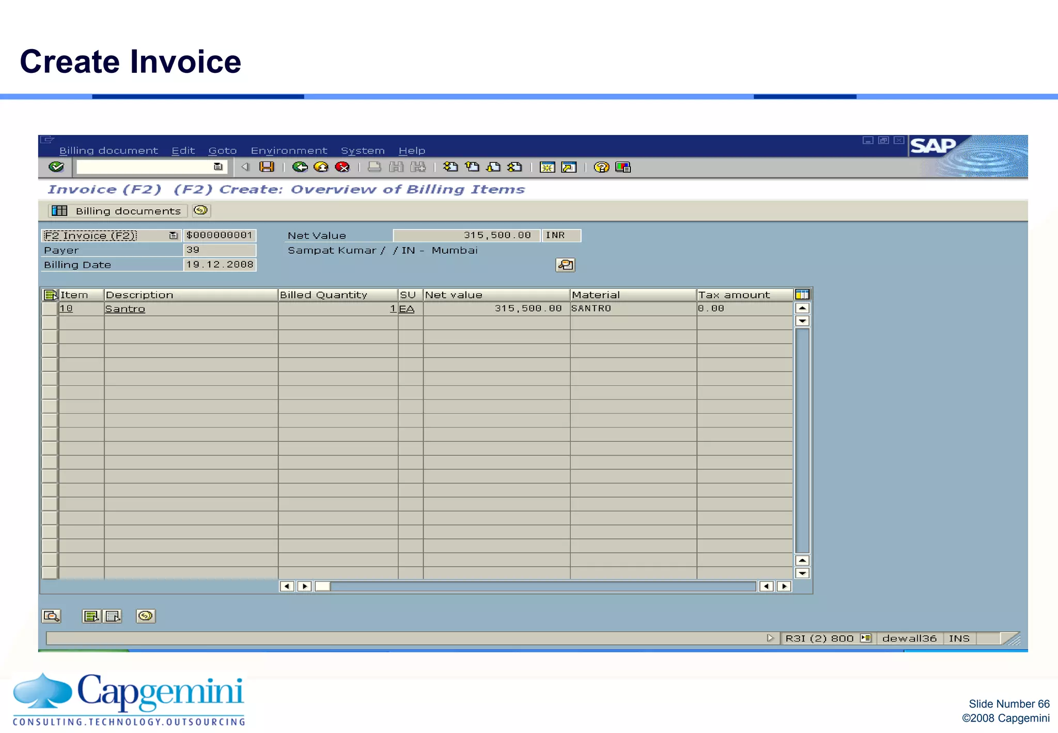Click the INS mode status entry
Screen dimensions: 1058x733
959,638
